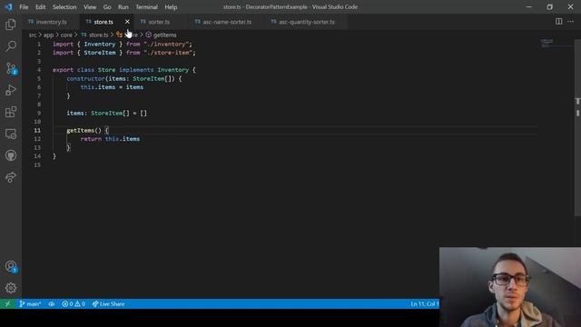This screenshot has height=327, width=581.
Task: Click the implements keyword
Action: (x=136, y=70)
